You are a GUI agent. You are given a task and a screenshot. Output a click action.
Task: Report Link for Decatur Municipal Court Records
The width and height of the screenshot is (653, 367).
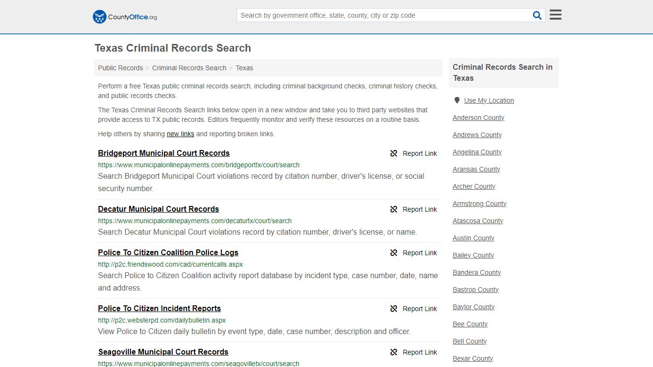[420, 209]
